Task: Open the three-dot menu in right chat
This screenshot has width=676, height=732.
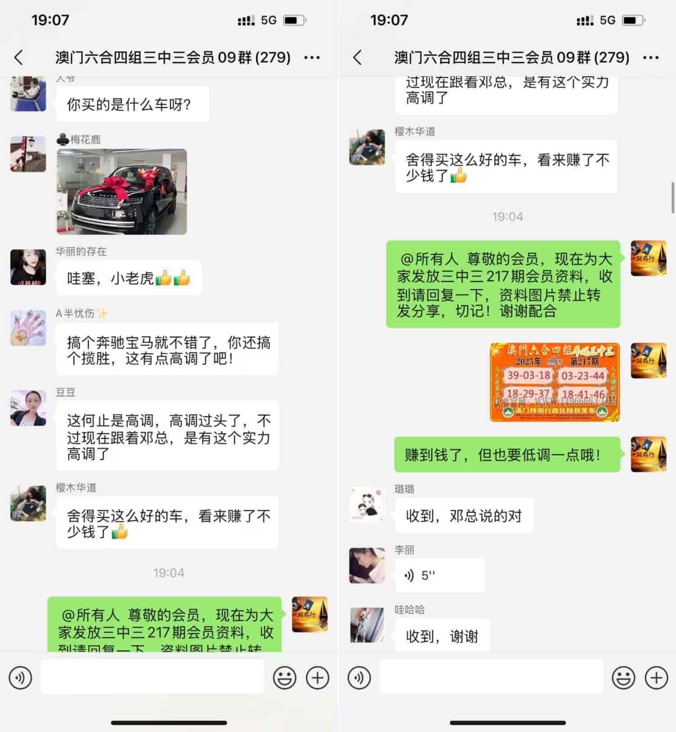Action: click(651, 58)
